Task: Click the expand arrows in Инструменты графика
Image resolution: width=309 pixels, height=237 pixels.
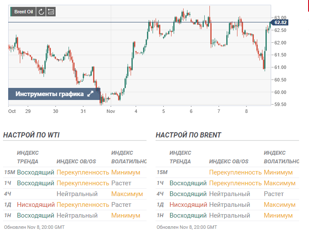Action: [x=90, y=94]
